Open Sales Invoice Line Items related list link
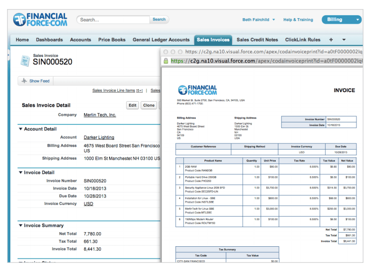The width and height of the screenshot is (371, 276). (x=117, y=91)
